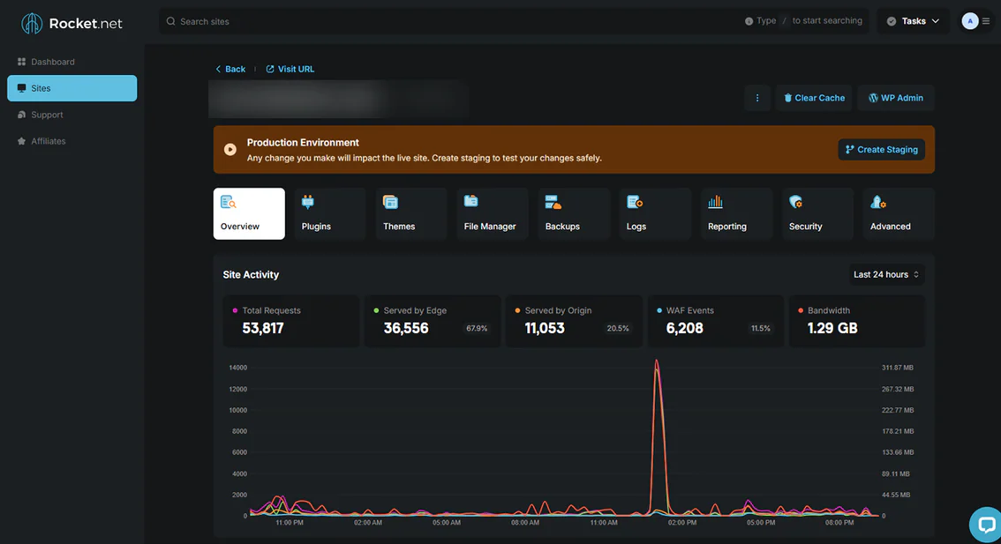Click the 311.87 MB axis label
The width and height of the screenshot is (1001, 544).
pyautogui.click(x=898, y=368)
